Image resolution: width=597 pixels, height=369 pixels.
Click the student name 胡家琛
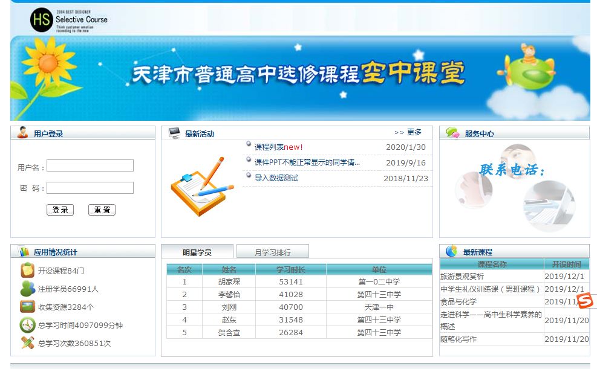click(229, 281)
